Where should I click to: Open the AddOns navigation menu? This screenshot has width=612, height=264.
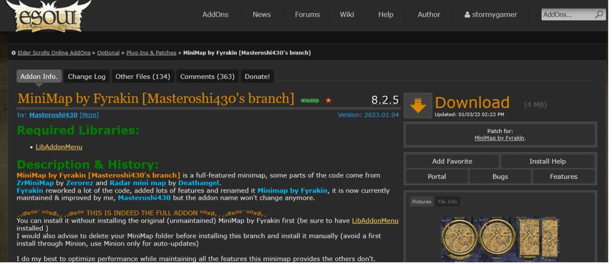pos(215,14)
